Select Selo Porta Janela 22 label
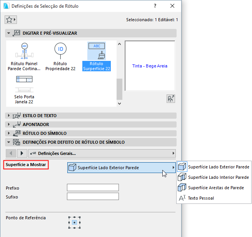Viewport: 252px width, 237px height. (x=24, y=90)
